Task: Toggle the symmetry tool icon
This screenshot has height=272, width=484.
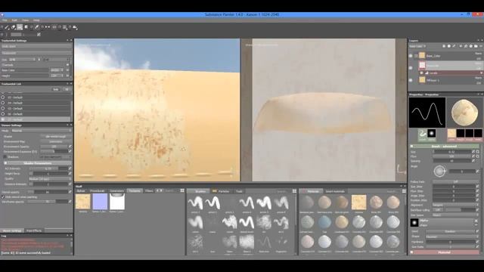Action: coord(48,27)
